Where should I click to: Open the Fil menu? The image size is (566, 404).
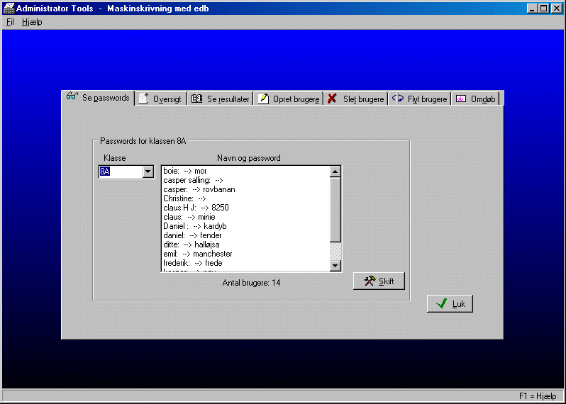click(x=10, y=22)
